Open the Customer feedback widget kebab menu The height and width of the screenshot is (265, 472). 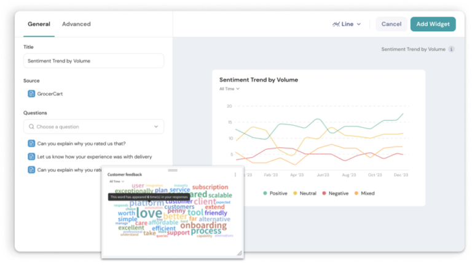[235, 175]
